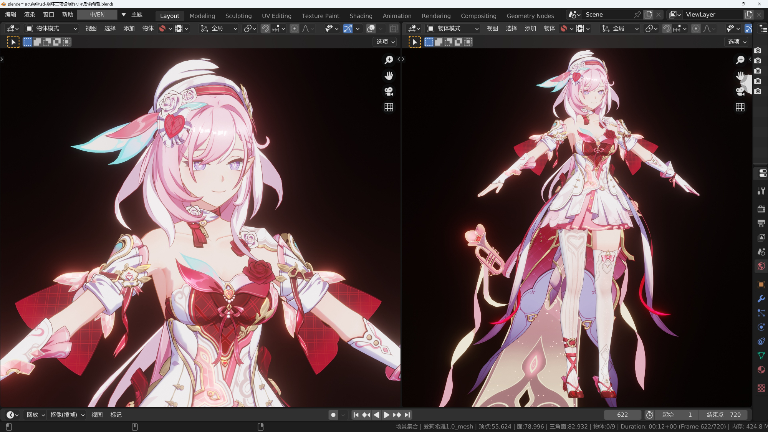768x432 pixels.
Task: Open the Material properties tab
Action: 761,370
